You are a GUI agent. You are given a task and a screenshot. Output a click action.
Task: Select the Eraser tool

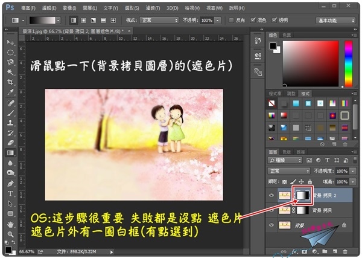tap(10, 143)
